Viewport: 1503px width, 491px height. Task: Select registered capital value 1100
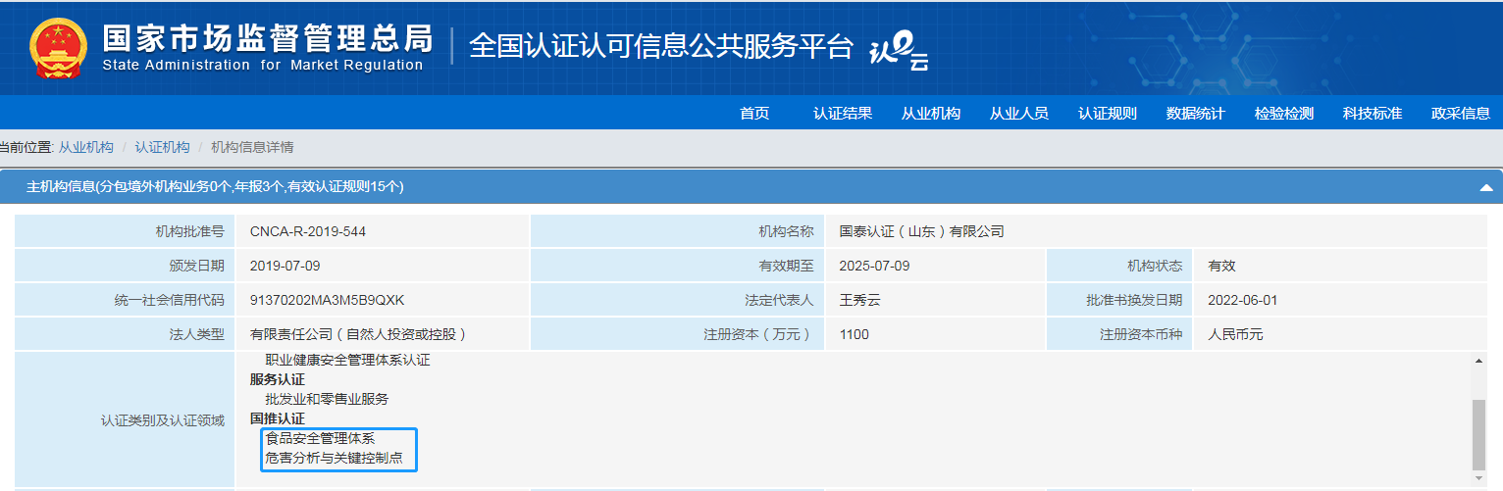point(855,334)
